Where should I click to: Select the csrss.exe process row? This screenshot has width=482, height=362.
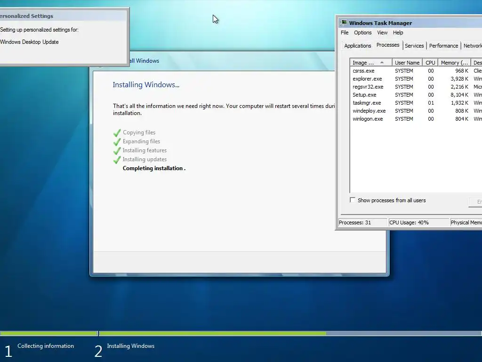pos(416,71)
